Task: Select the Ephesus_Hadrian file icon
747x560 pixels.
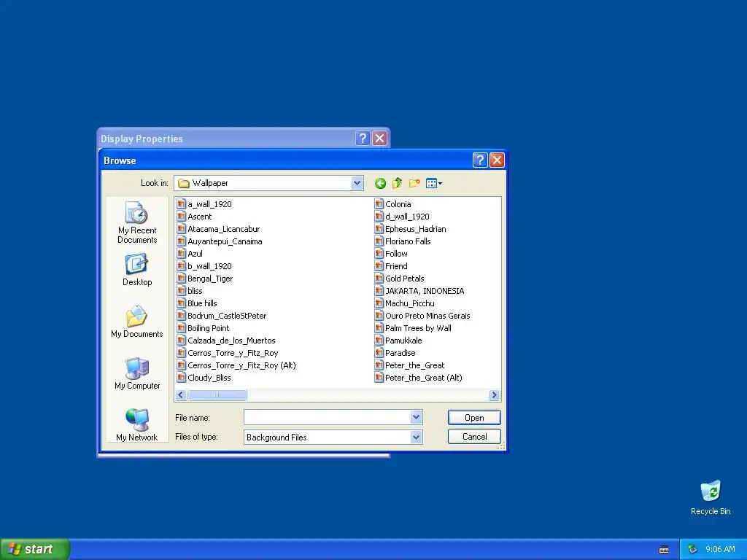Action: [x=379, y=228]
